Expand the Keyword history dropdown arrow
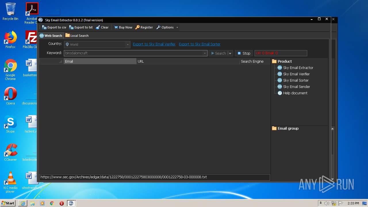368x207 pixels. tap(205, 53)
